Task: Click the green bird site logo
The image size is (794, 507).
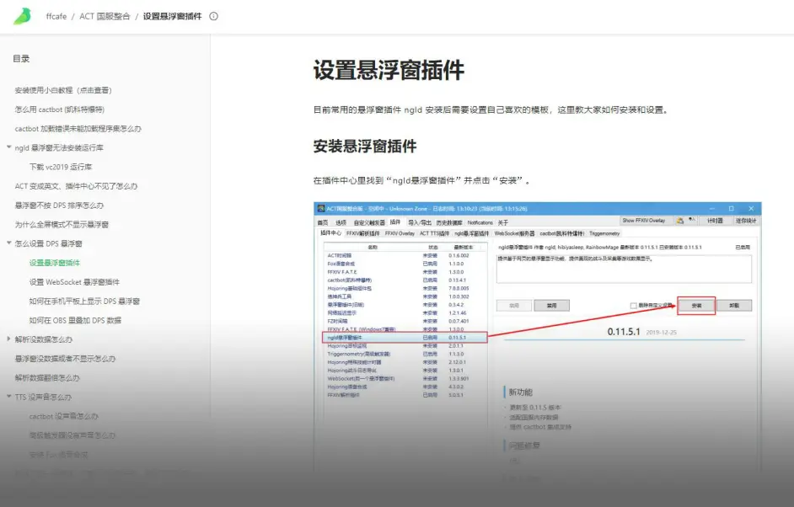Action: 22,16
